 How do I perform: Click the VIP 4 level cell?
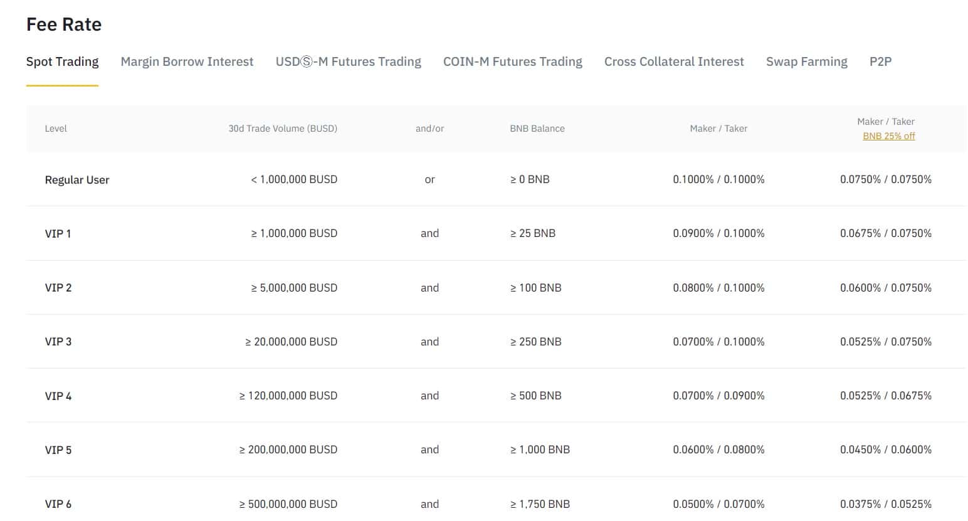point(58,396)
